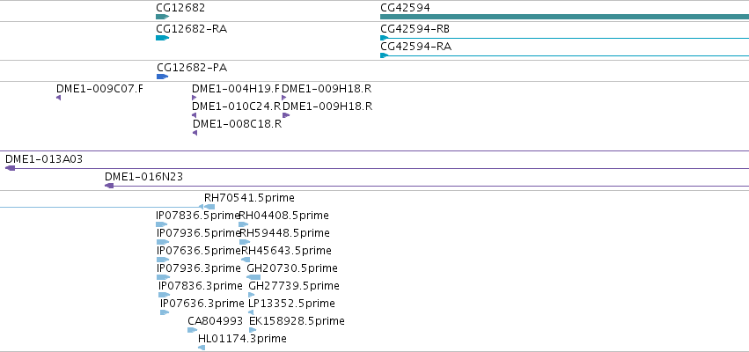Click the HL01174.3prime EST glyph
Screen dimensions: 749x352
[x=202, y=348]
